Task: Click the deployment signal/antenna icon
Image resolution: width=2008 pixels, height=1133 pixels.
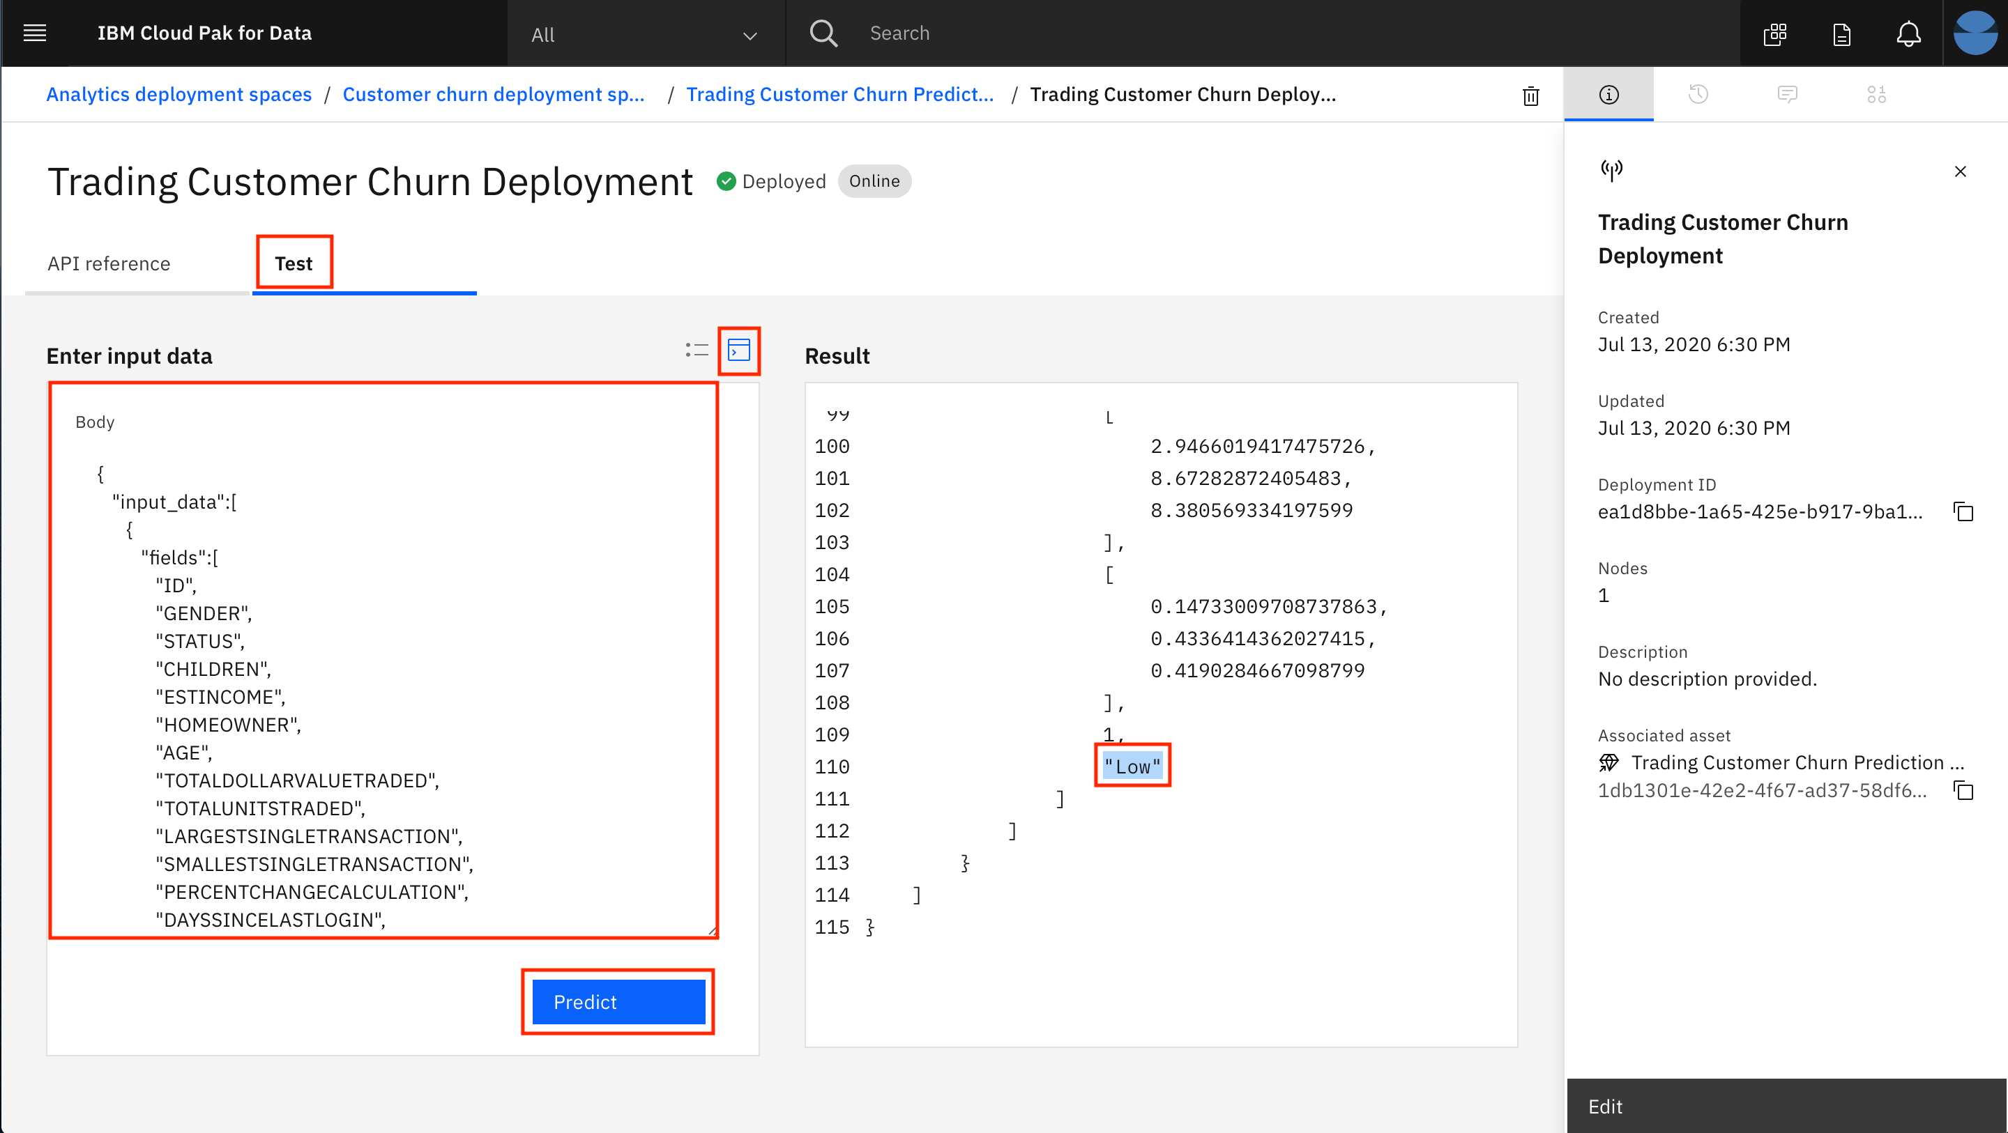Action: click(x=1611, y=171)
